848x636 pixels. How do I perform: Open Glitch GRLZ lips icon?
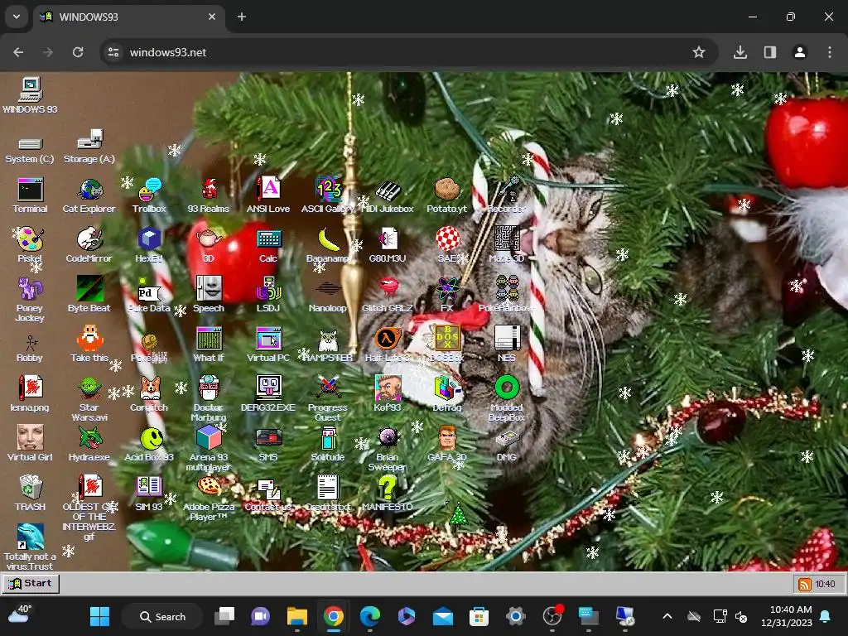click(x=388, y=289)
